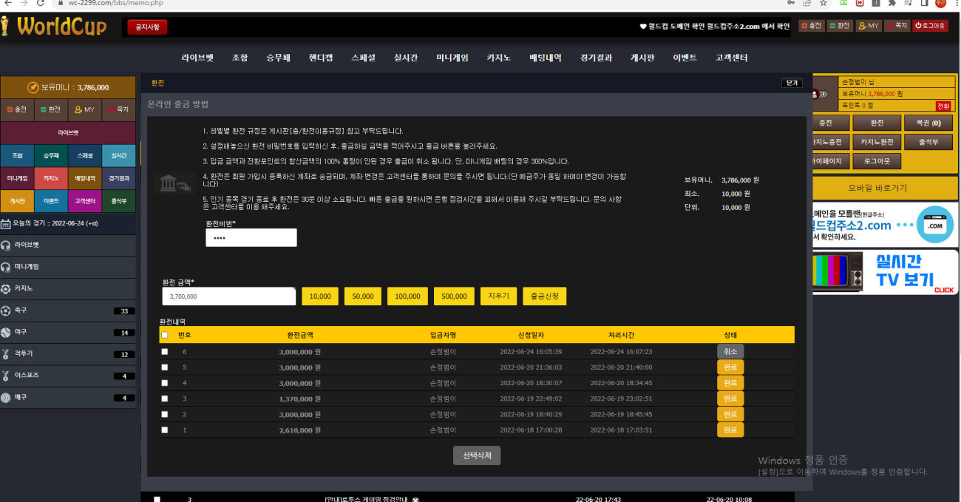Click the red 로그아웃 power button in header
This screenshot has width=961, height=502.
[x=930, y=26]
